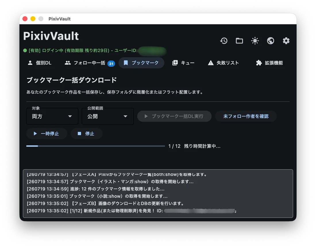This screenshot has width=316, height=247.
Task: Click the queue plus icon on キュー tab
Action: click(x=175, y=63)
